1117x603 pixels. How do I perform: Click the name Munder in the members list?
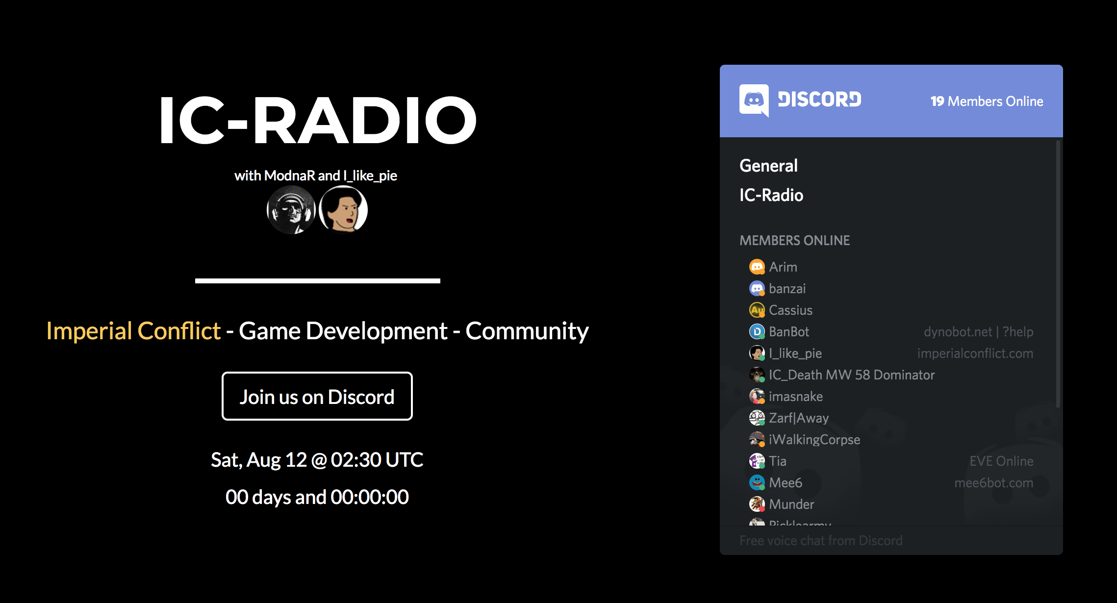pos(791,504)
